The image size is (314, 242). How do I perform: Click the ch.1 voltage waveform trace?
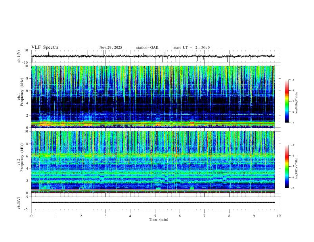pos(153,56)
